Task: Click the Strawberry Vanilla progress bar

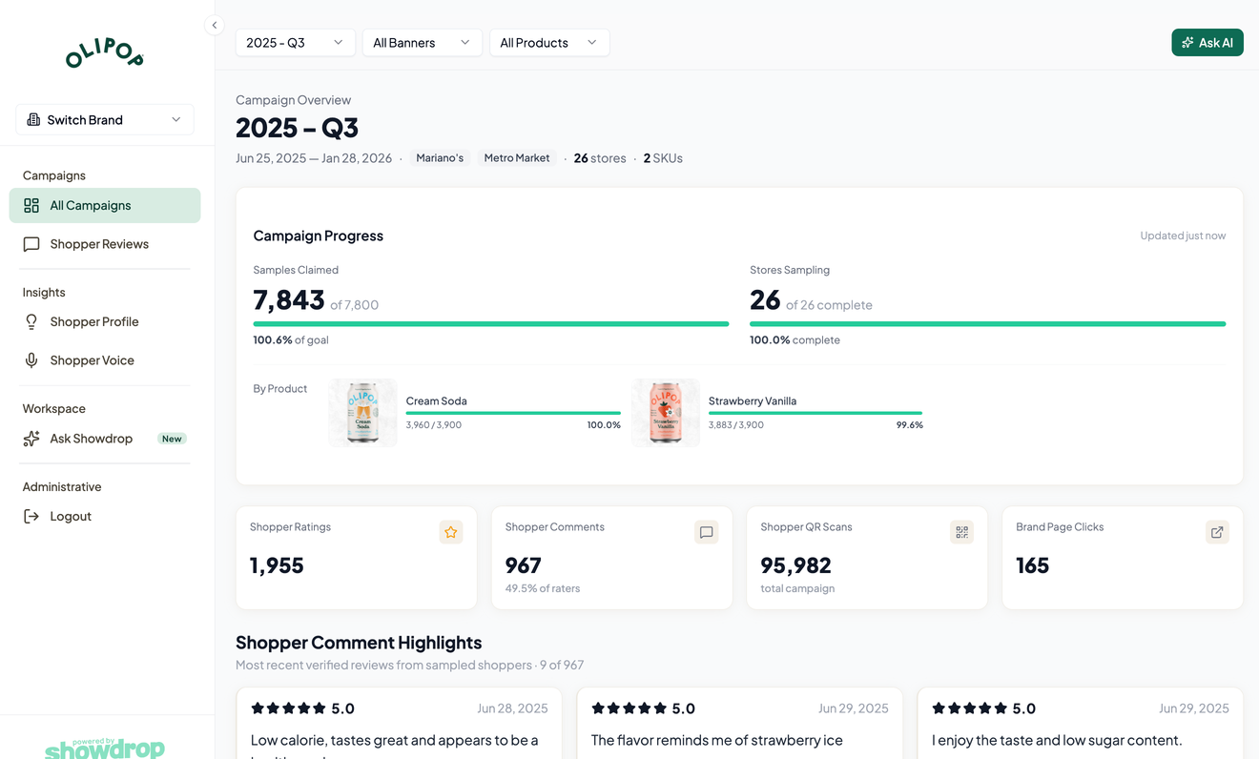Action: pos(815,414)
